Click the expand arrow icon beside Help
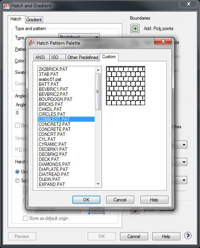This screenshot has width=200, height=248. [188, 236]
